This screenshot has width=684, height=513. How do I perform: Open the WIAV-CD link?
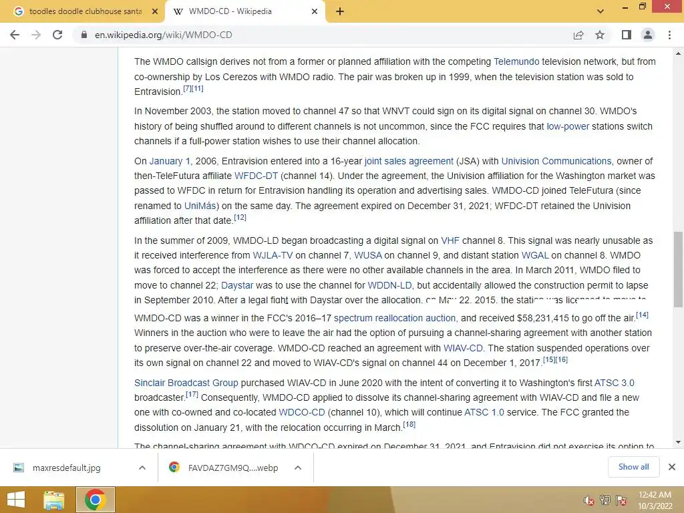point(463,348)
